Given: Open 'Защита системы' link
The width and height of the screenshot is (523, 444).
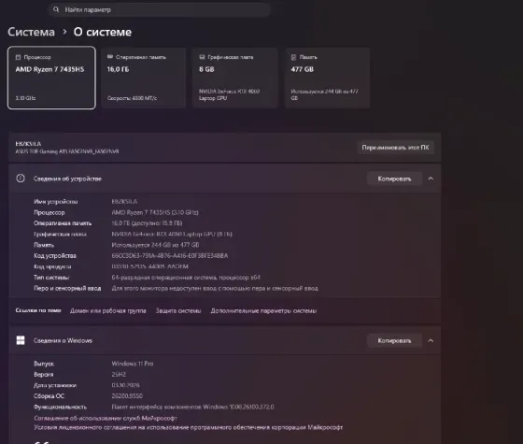Looking at the screenshot, I should click(178, 310).
